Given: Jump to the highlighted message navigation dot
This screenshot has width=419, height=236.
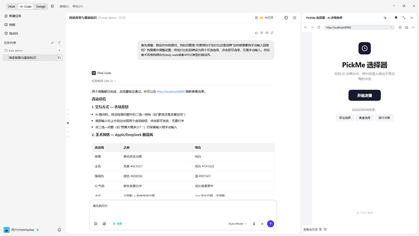Looking at the screenshot, I should pyautogui.click(x=68, y=123).
